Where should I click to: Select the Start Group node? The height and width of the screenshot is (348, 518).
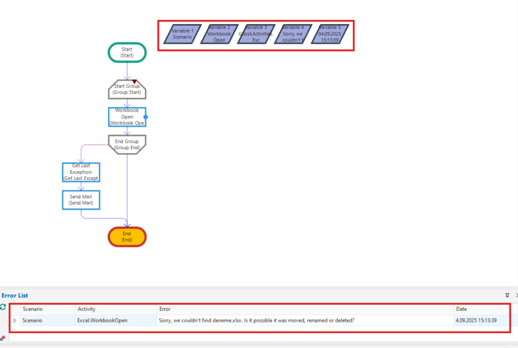(126, 90)
